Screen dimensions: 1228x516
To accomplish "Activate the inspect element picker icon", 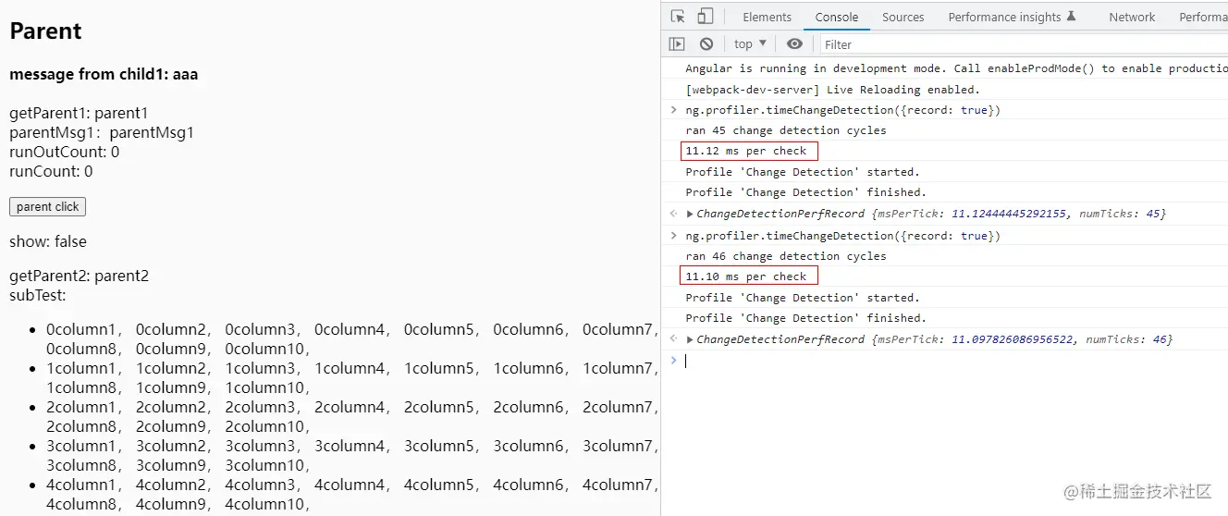I will click(678, 17).
